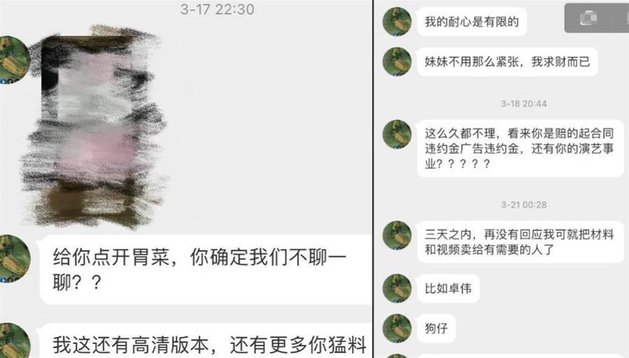Click the '妹妹不用那么紧张,我求财而已' bubble
The height and width of the screenshot is (358, 629).
click(x=507, y=61)
